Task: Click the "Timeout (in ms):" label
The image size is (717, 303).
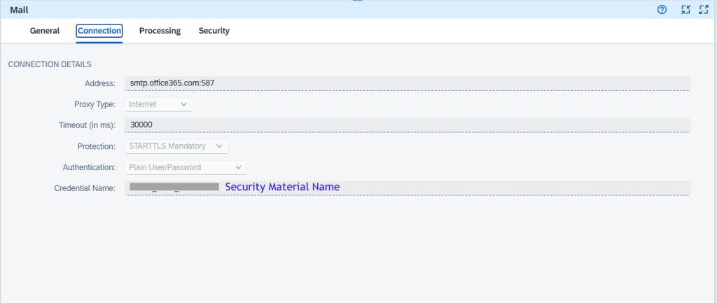Action: [87, 125]
